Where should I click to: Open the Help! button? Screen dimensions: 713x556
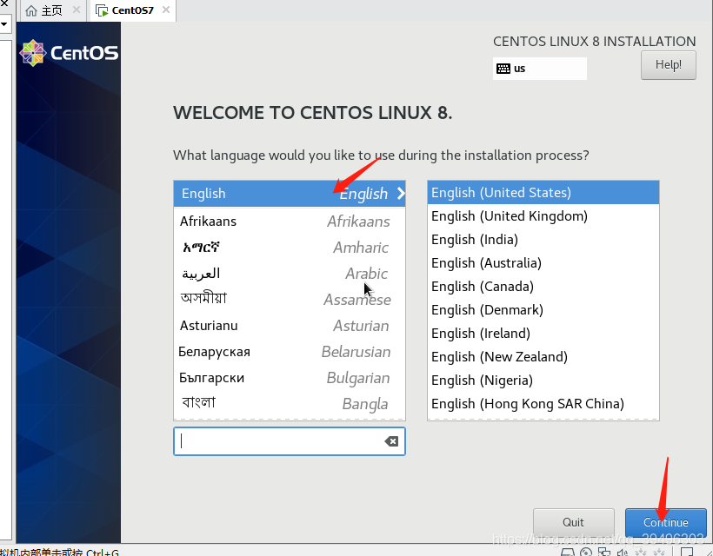668,65
